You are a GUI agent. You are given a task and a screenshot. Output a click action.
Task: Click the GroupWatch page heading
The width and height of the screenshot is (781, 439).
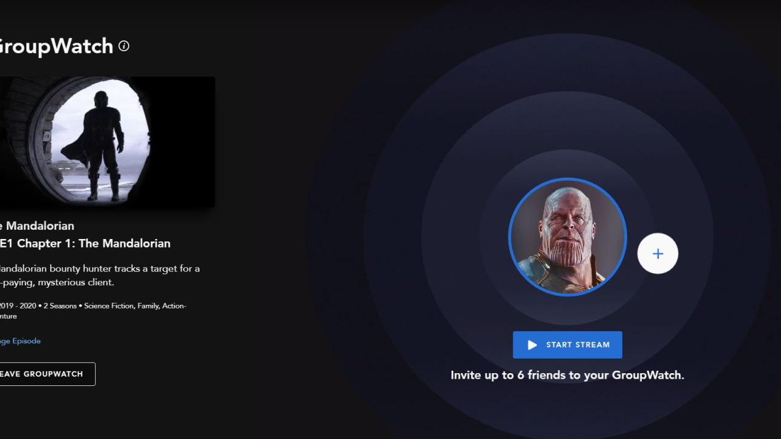(56, 46)
